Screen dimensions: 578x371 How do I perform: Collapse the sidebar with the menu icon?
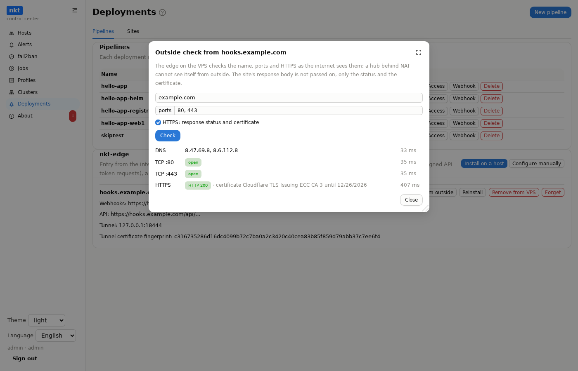click(x=75, y=10)
